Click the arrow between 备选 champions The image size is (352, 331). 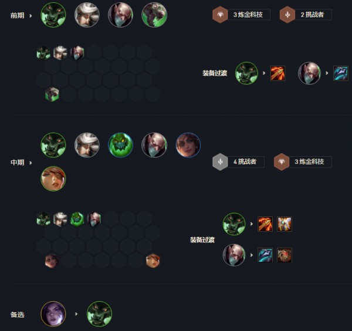point(76,314)
